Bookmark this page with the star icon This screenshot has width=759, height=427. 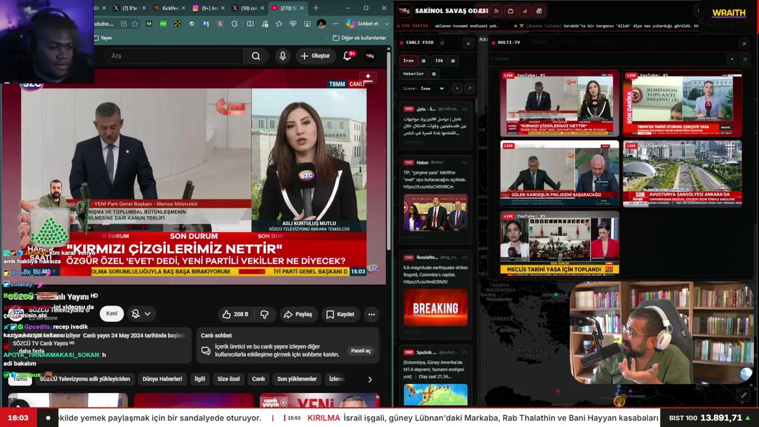click(135, 24)
